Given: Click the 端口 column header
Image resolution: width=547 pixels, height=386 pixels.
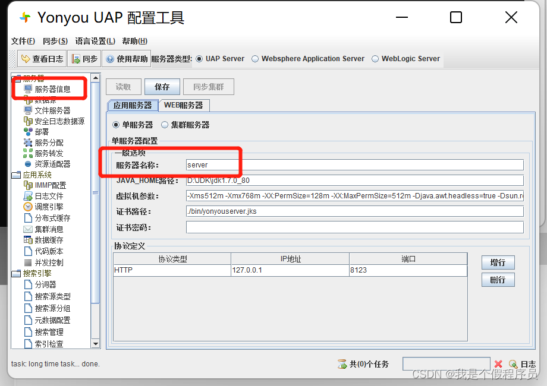Looking at the screenshot, I should tap(408, 259).
